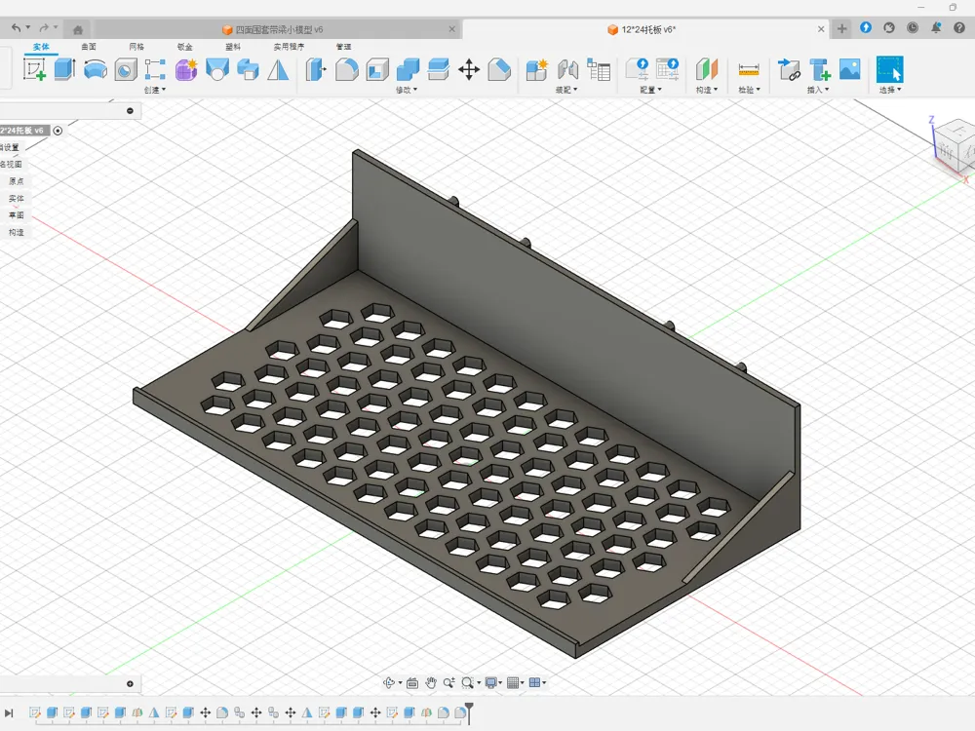Viewport: 975px width, 731px height.
Task: Open the 创建 dropdown menu
Action: 155,90
